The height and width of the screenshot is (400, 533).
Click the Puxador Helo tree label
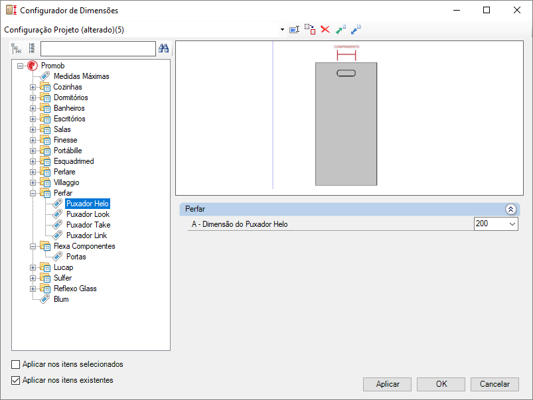click(88, 204)
